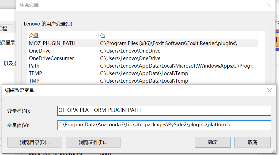This screenshot has height=155, width=279.
Task: Open 浏览文件(F)... to browse files
Action: [93, 142]
